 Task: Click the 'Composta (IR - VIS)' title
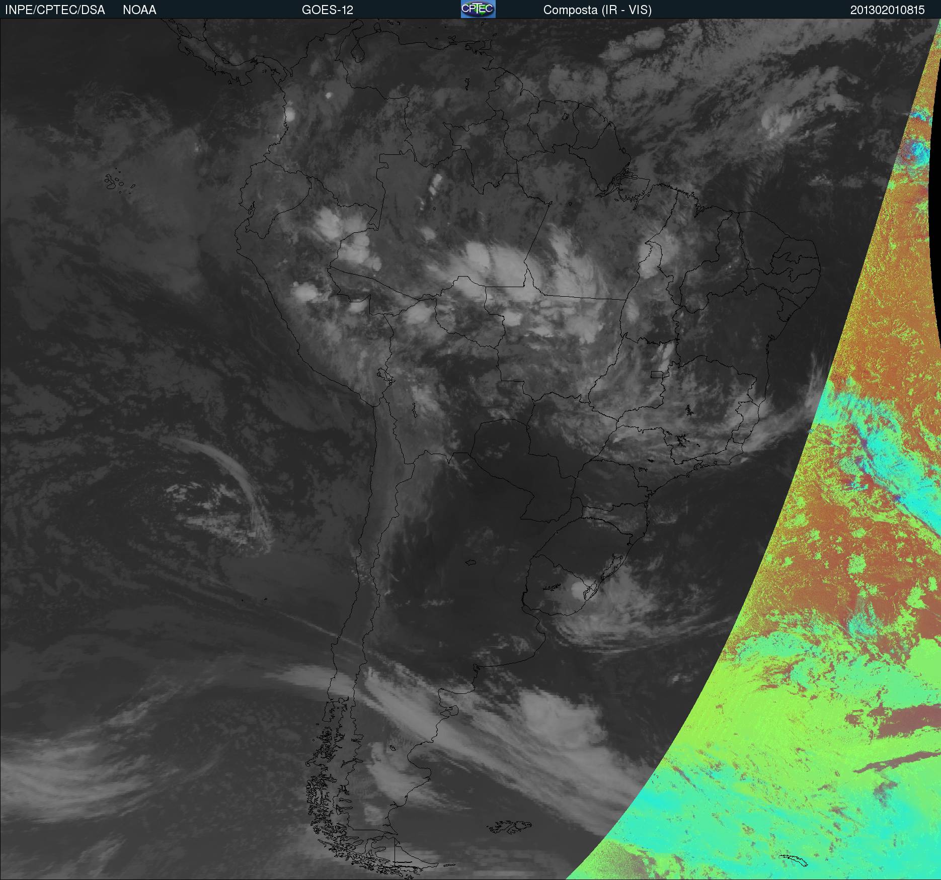(597, 10)
